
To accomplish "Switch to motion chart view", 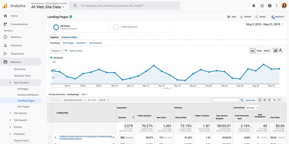I will click(280, 51).
